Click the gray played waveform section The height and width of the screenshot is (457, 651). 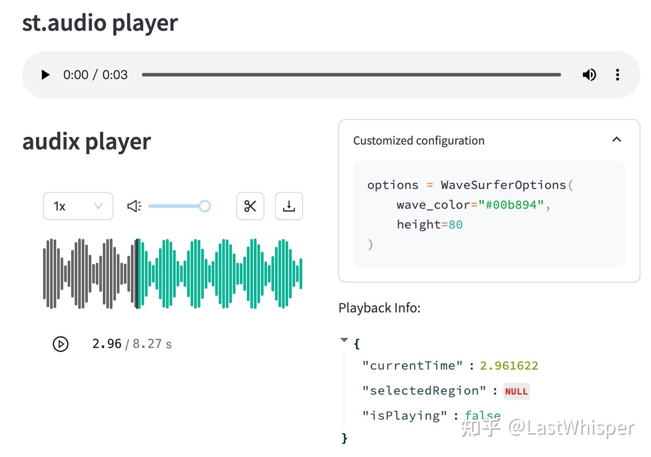click(x=88, y=273)
